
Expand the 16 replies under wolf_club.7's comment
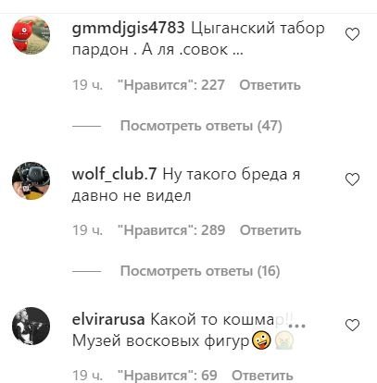coord(200,271)
